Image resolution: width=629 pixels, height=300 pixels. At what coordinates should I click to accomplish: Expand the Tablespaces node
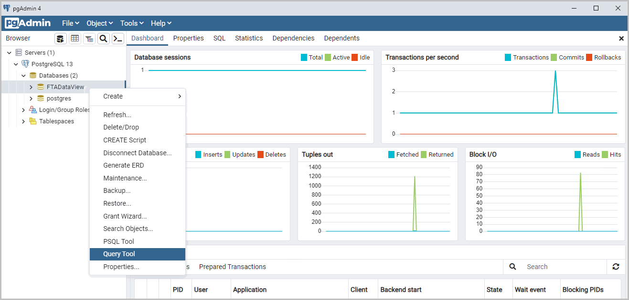(x=23, y=121)
